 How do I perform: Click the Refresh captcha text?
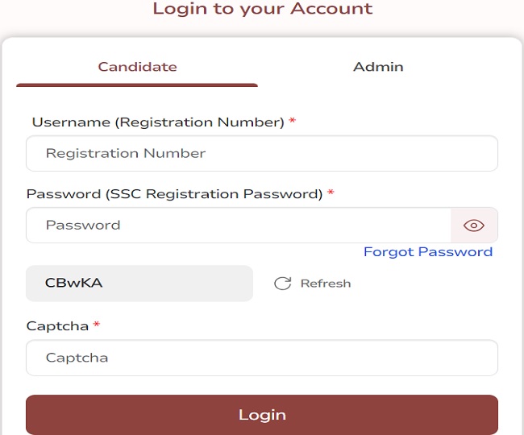click(325, 284)
